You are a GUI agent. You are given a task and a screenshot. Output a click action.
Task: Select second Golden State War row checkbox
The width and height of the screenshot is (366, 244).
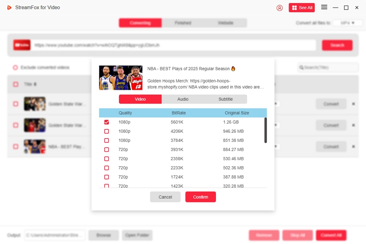click(x=16, y=125)
